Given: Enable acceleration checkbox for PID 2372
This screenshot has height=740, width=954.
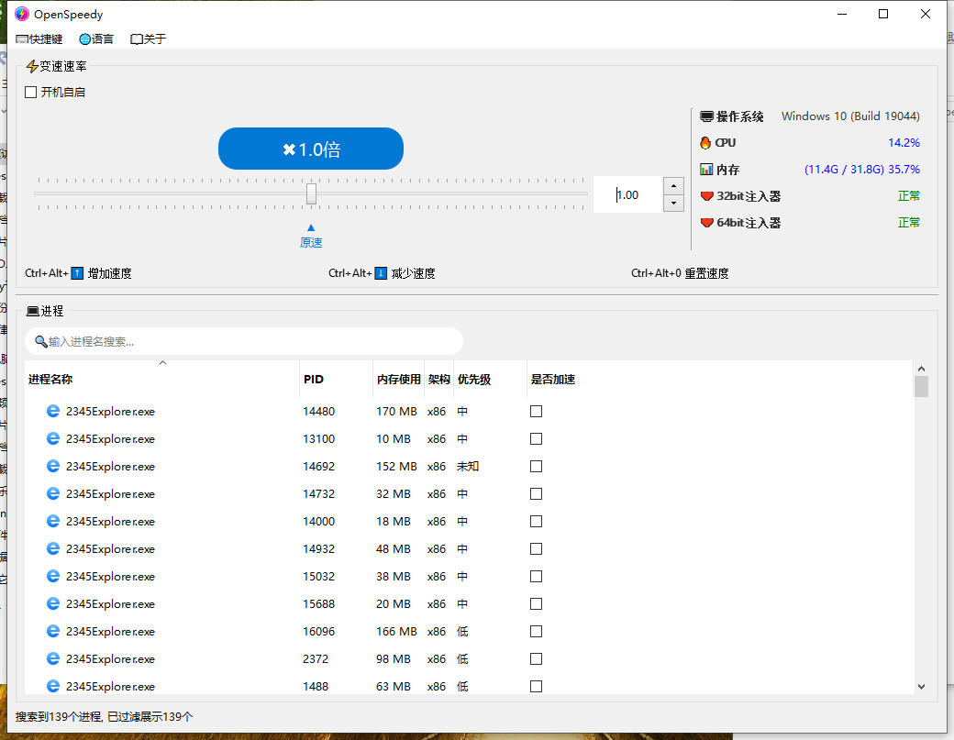Looking at the screenshot, I should coord(536,658).
